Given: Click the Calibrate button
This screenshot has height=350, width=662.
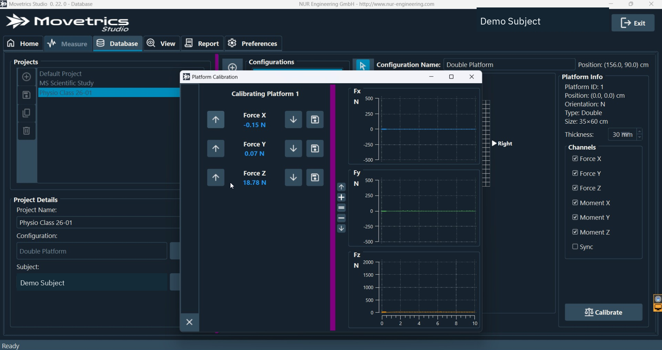Looking at the screenshot, I should pos(603,312).
